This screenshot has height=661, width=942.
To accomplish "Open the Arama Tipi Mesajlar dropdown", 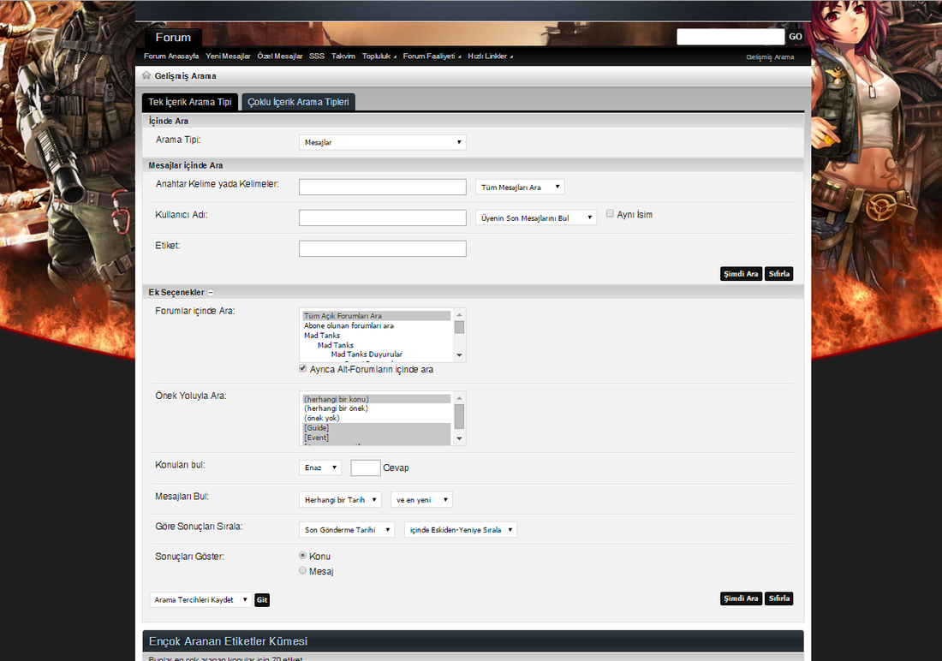I will click(x=383, y=142).
